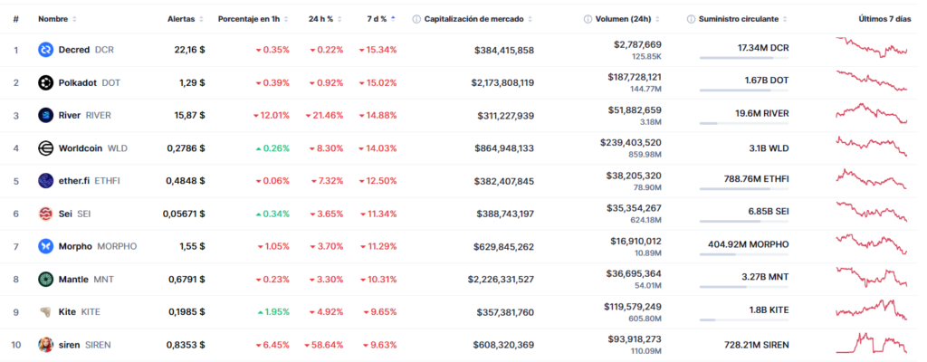Click the Kite coin logo icon
927x362 pixels.
pyautogui.click(x=45, y=311)
